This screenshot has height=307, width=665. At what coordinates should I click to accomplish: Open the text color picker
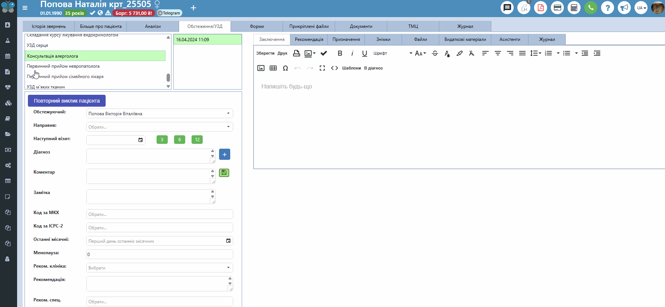(447, 53)
